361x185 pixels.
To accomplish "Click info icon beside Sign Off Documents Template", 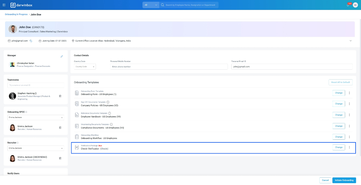I will point(108,102).
